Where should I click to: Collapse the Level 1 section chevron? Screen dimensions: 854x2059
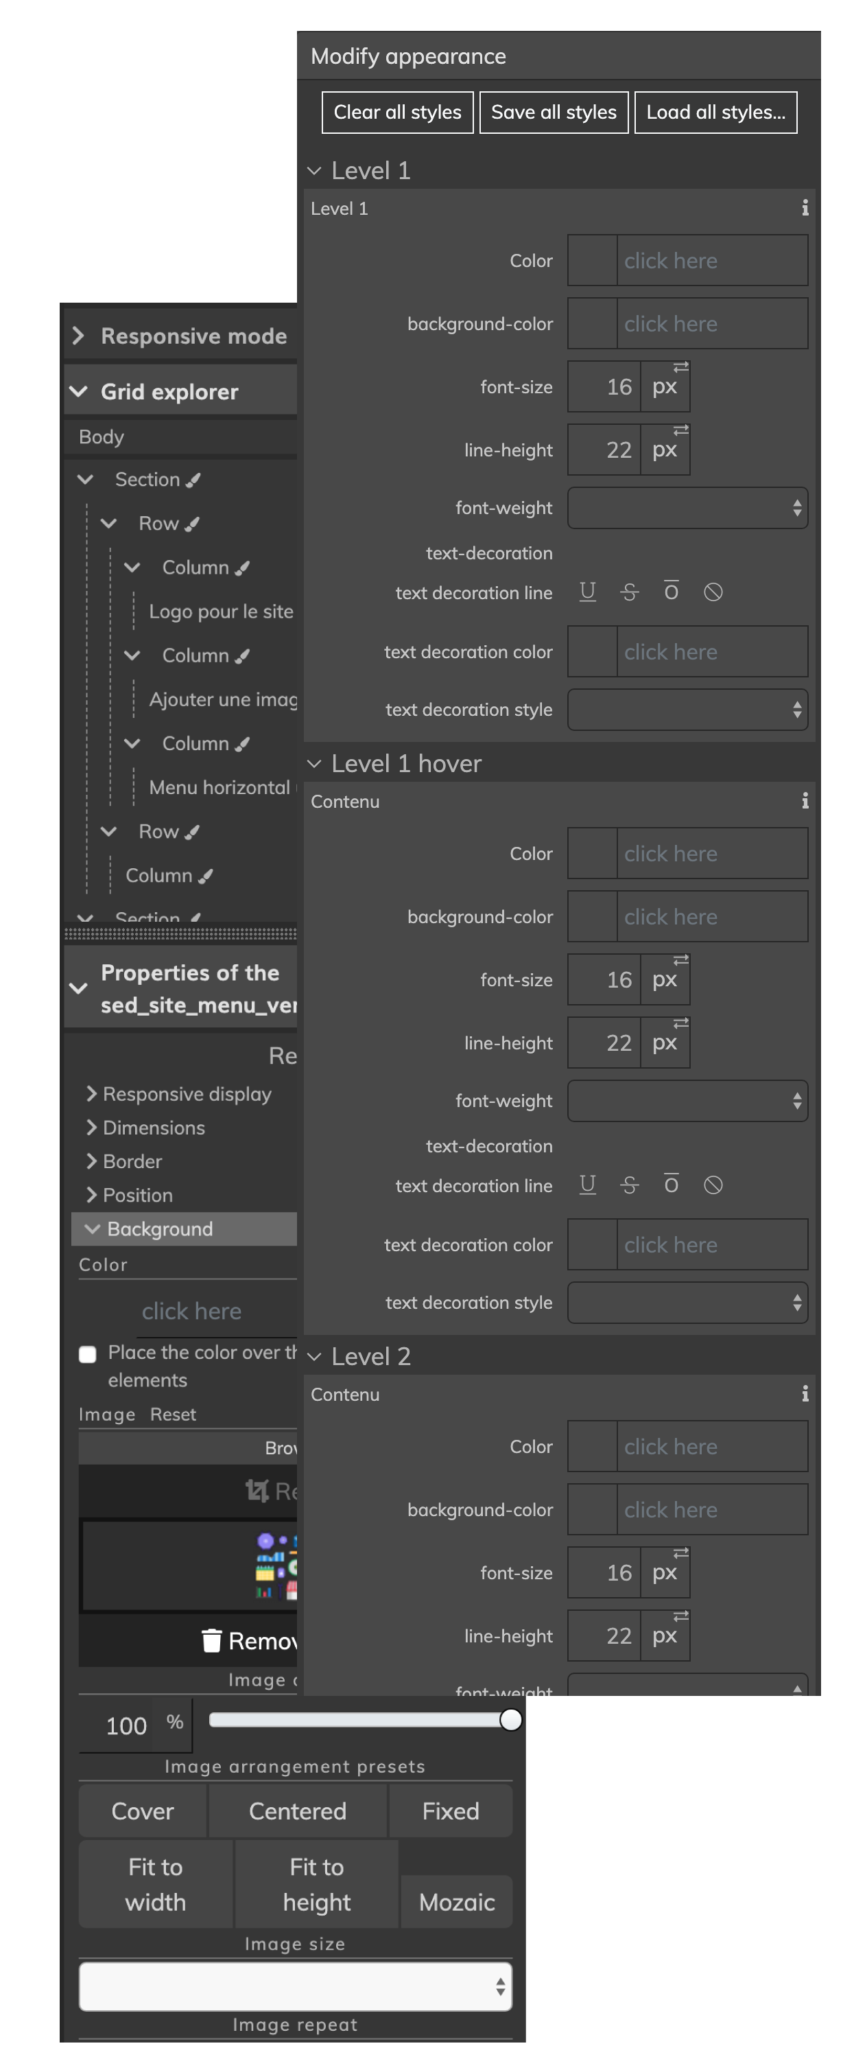[315, 170]
